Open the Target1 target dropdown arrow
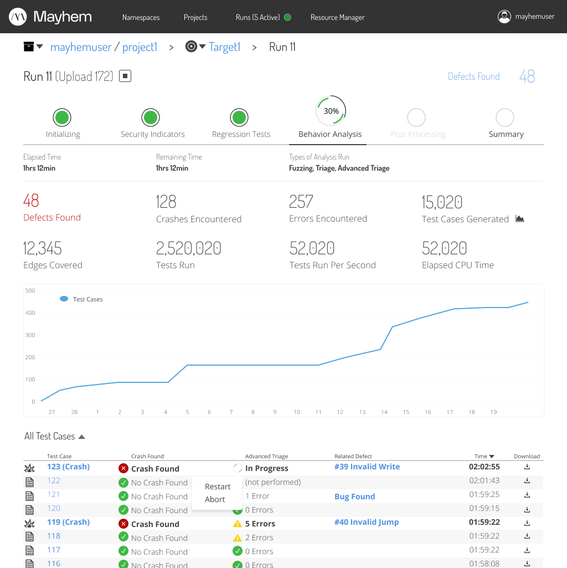The image size is (567, 568). click(x=203, y=47)
